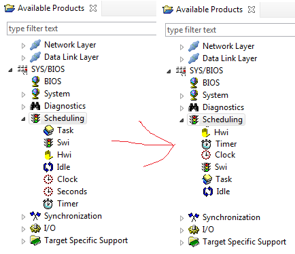Expand Diagnostics node in left panel
295x254 pixels.
[x=23, y=107]
